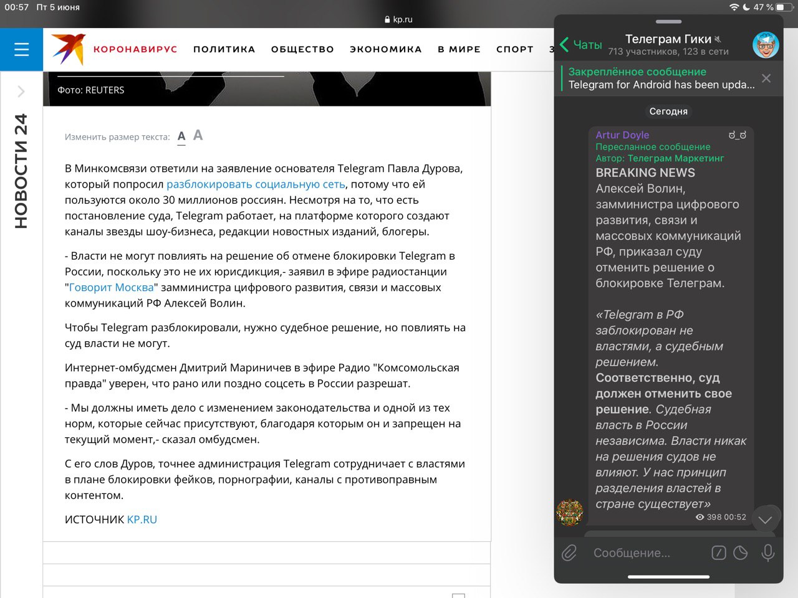
Task: Tap the 'Сегодня' date badge in chat
Action: pos(668,112)
